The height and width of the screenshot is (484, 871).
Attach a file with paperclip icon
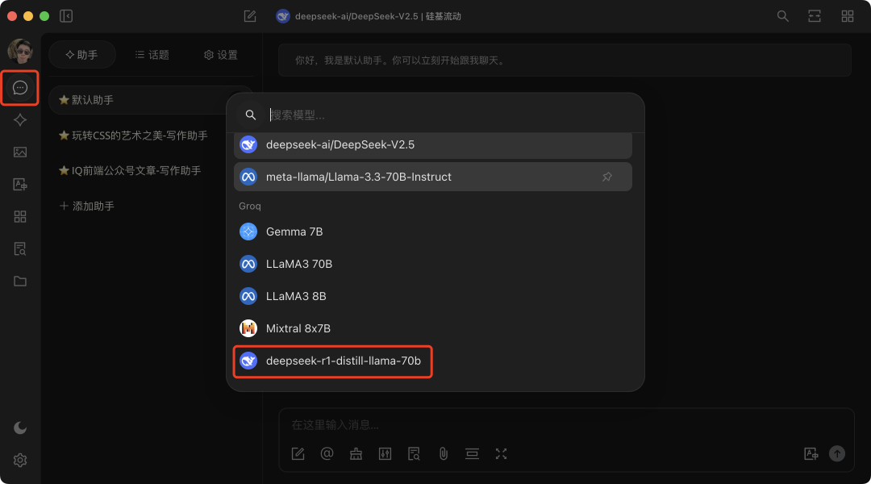444,454
